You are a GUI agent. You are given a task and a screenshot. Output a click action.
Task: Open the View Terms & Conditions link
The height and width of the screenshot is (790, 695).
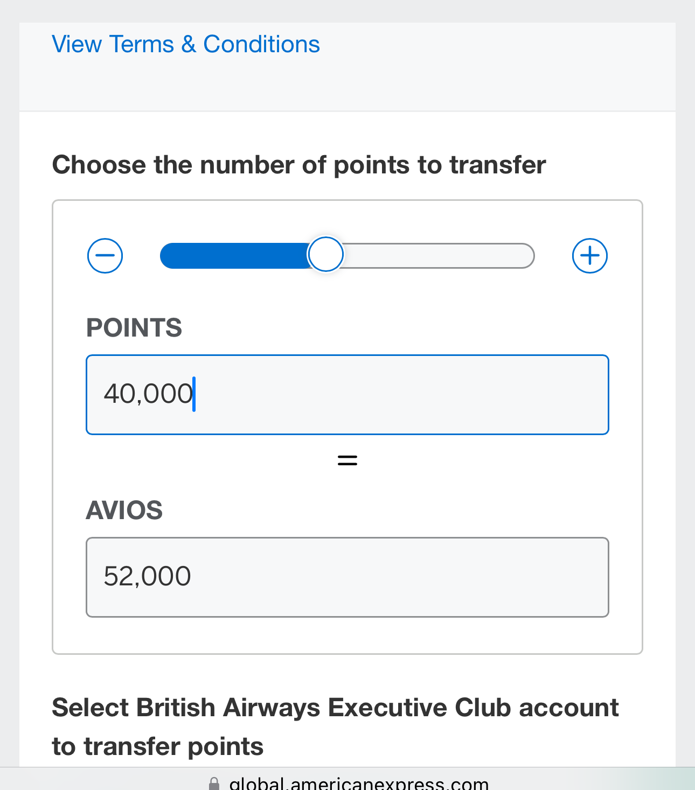186,44
